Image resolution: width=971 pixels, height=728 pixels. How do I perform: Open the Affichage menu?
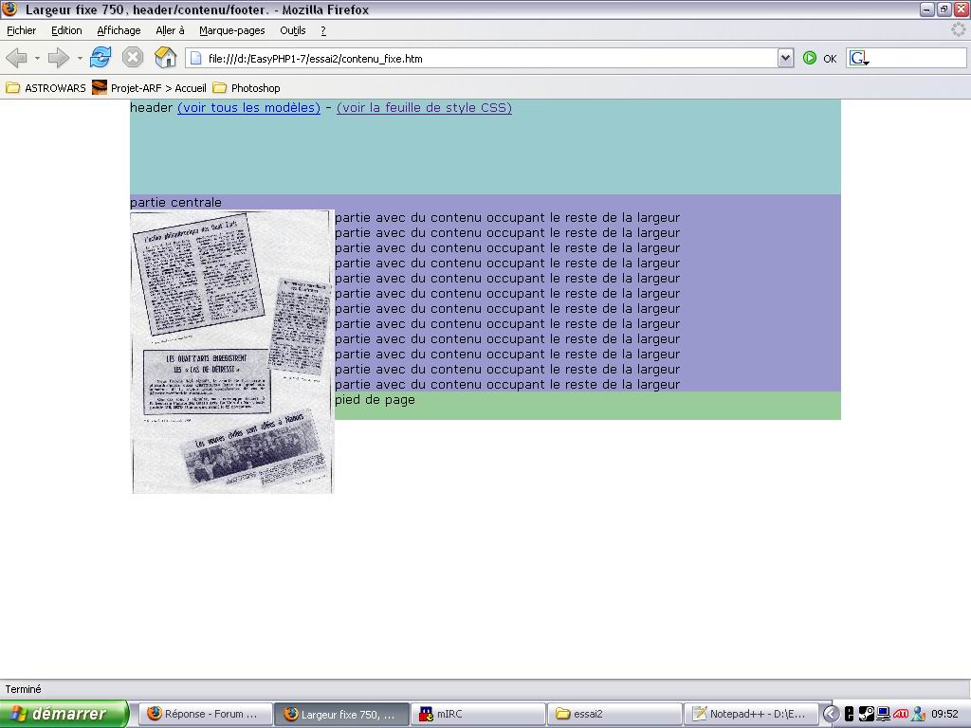tap(119, 30)
